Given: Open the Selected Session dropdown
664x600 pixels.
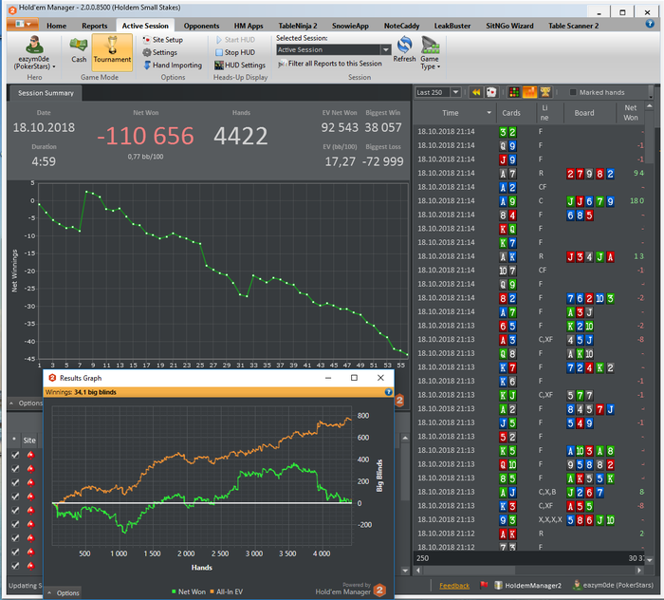Looking at the screenshot, I should coord(386,50).
